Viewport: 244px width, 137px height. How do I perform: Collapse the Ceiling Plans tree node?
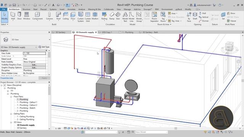coord(11,114)
